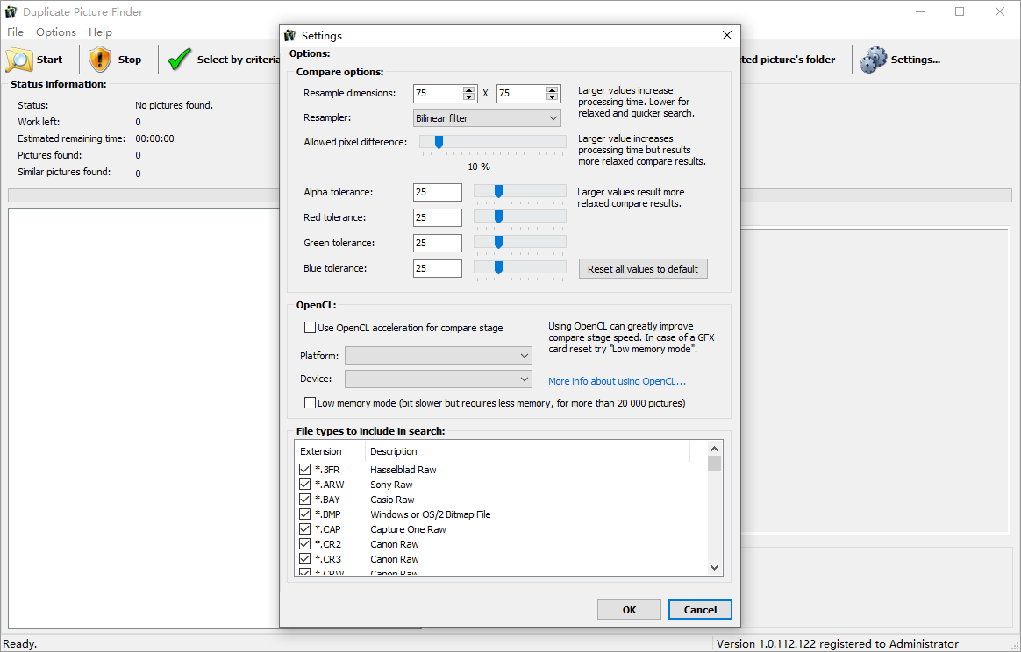The width and height of the screenshot is (1021, 652).
Task: Open the Resampler Bilinear filter dropdown
Action: [487, 117]
